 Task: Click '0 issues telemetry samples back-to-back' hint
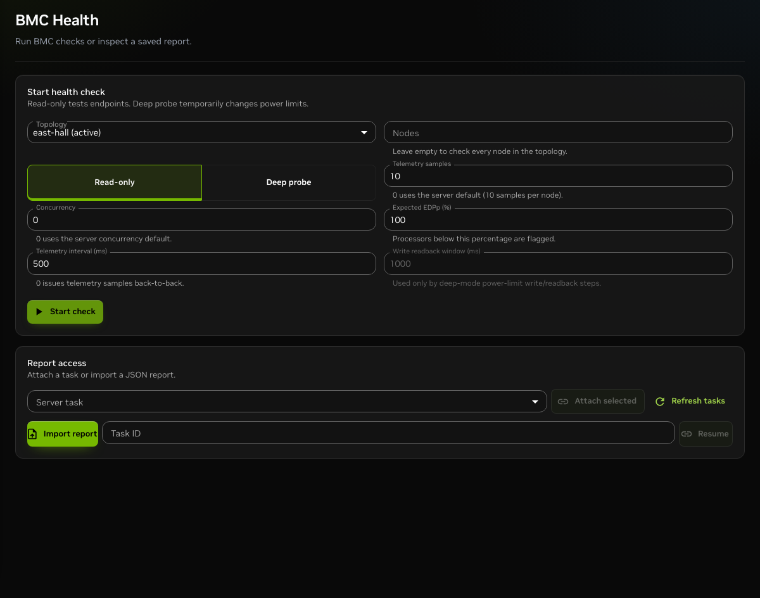coord(110,283)
